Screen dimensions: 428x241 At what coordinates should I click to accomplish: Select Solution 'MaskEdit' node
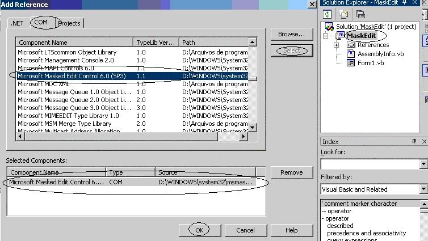click(x=376, y=27)
